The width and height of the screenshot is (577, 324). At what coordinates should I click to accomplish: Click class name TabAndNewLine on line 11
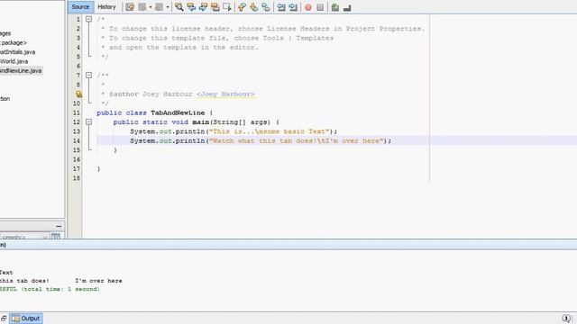[178, 112]
